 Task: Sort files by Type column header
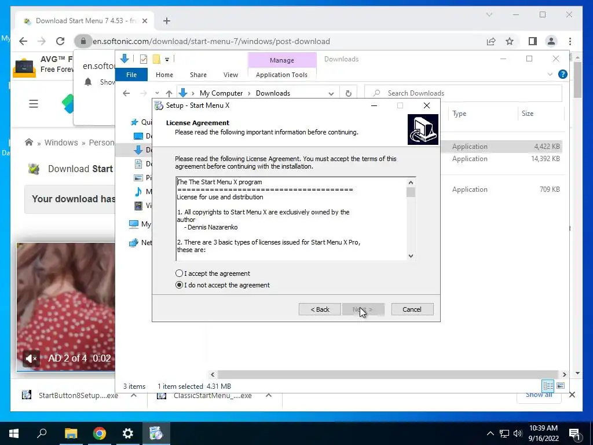pos(459,114)
